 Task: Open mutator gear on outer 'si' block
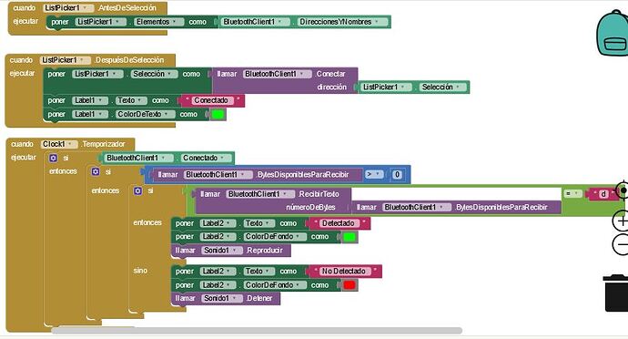click(54, 158)
